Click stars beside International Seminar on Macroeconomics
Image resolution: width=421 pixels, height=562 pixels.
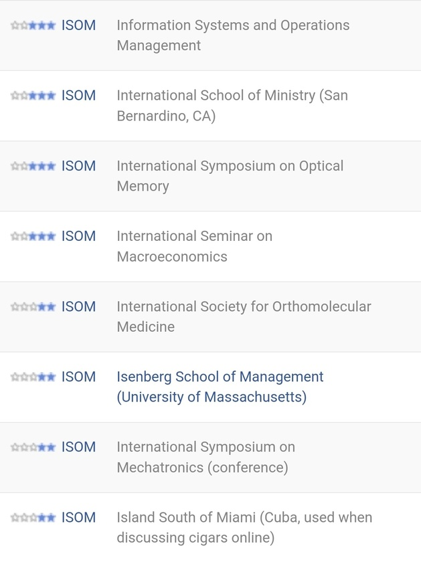(x=33, y=236)
